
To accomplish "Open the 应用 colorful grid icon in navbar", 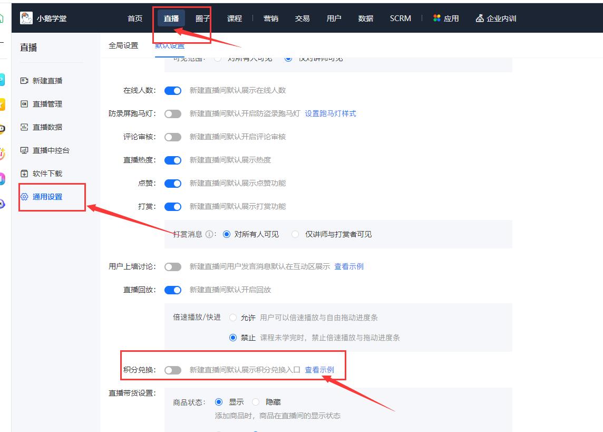I will click(x=436, y=17).
